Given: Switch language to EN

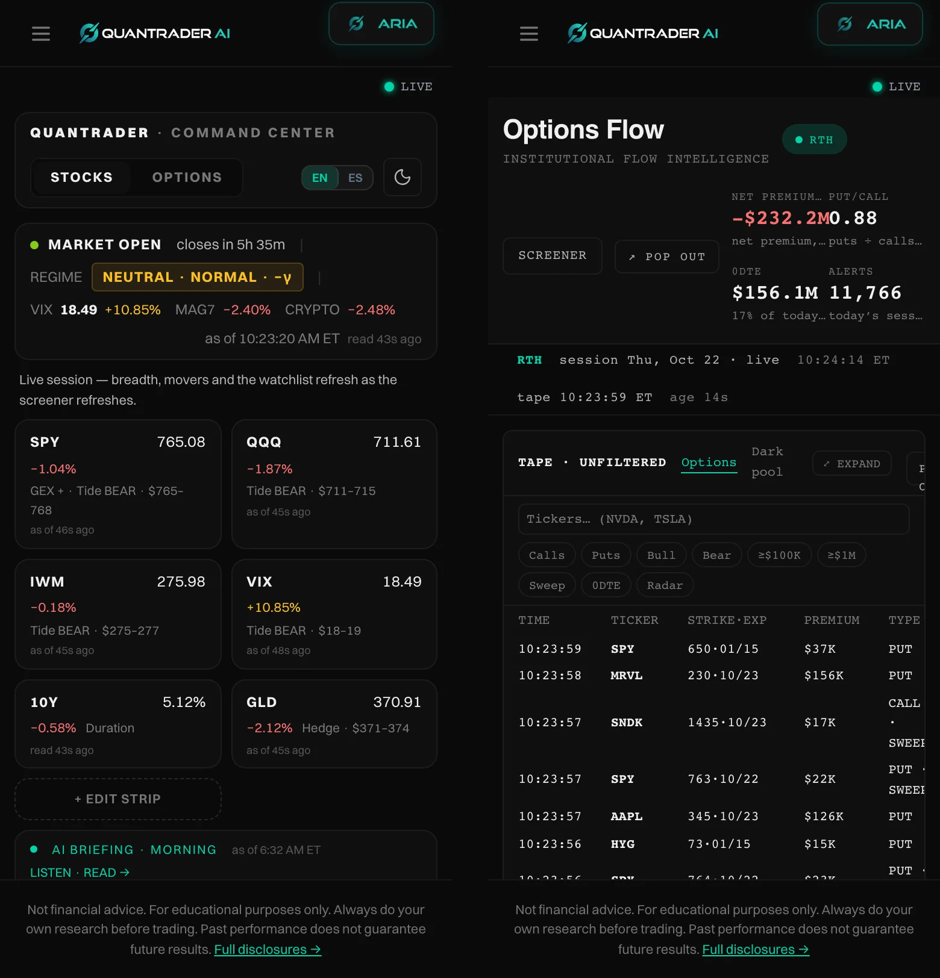Looking at the screenshot, I should click(320, 178).
